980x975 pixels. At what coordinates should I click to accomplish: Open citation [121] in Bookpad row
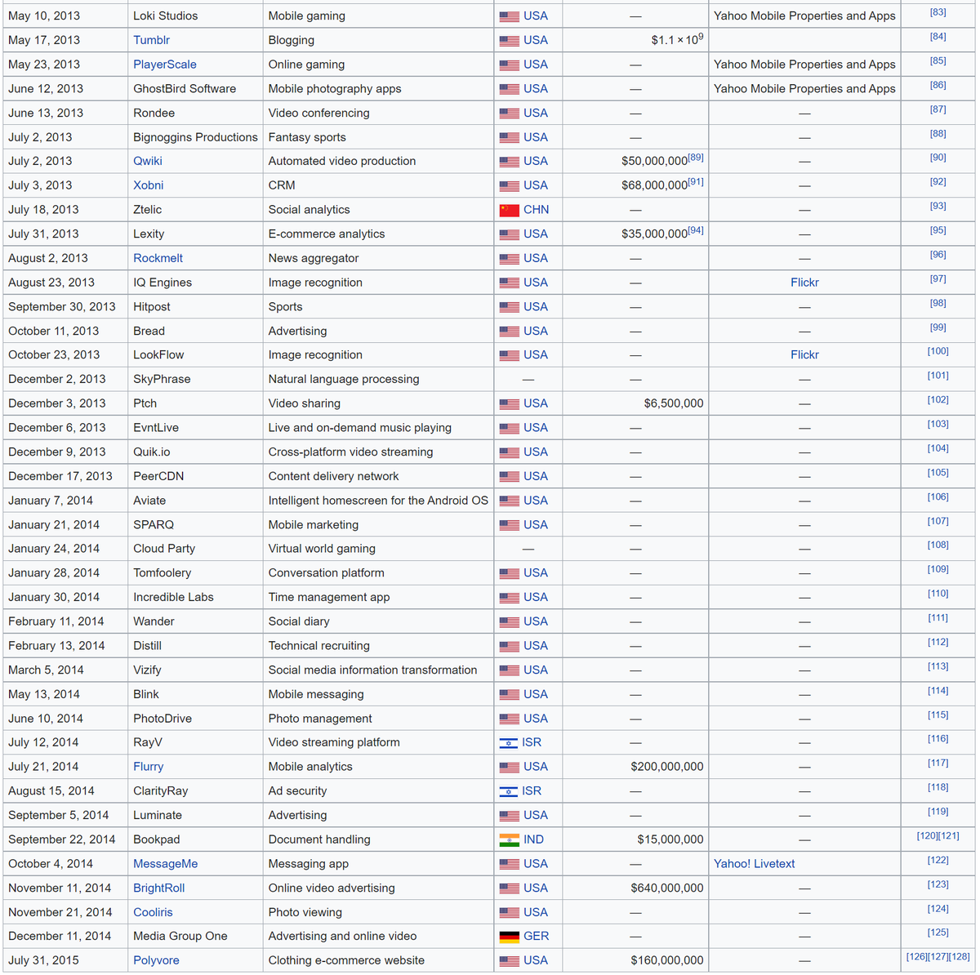click(949, 836)
